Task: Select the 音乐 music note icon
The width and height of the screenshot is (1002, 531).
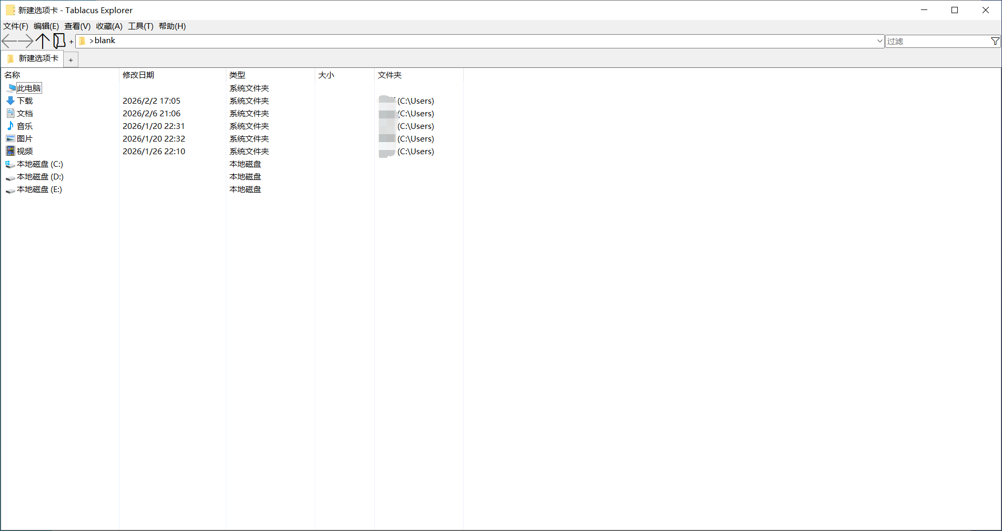Action: pyautogui.click(x=11, y=126)
